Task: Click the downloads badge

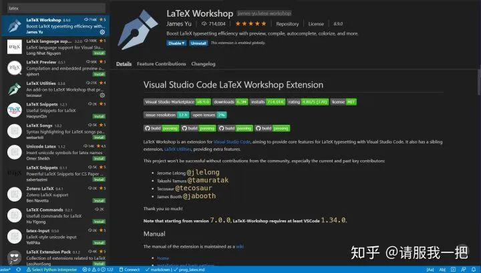Action: 230,102
